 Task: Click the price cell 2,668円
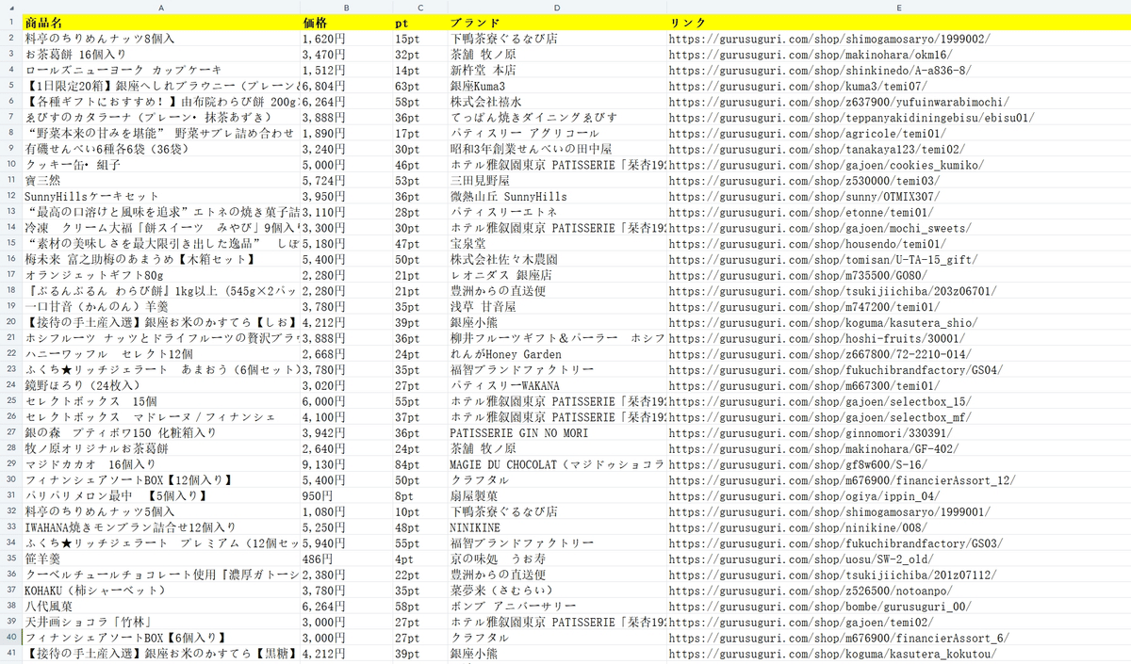click(x=346, y=353)
